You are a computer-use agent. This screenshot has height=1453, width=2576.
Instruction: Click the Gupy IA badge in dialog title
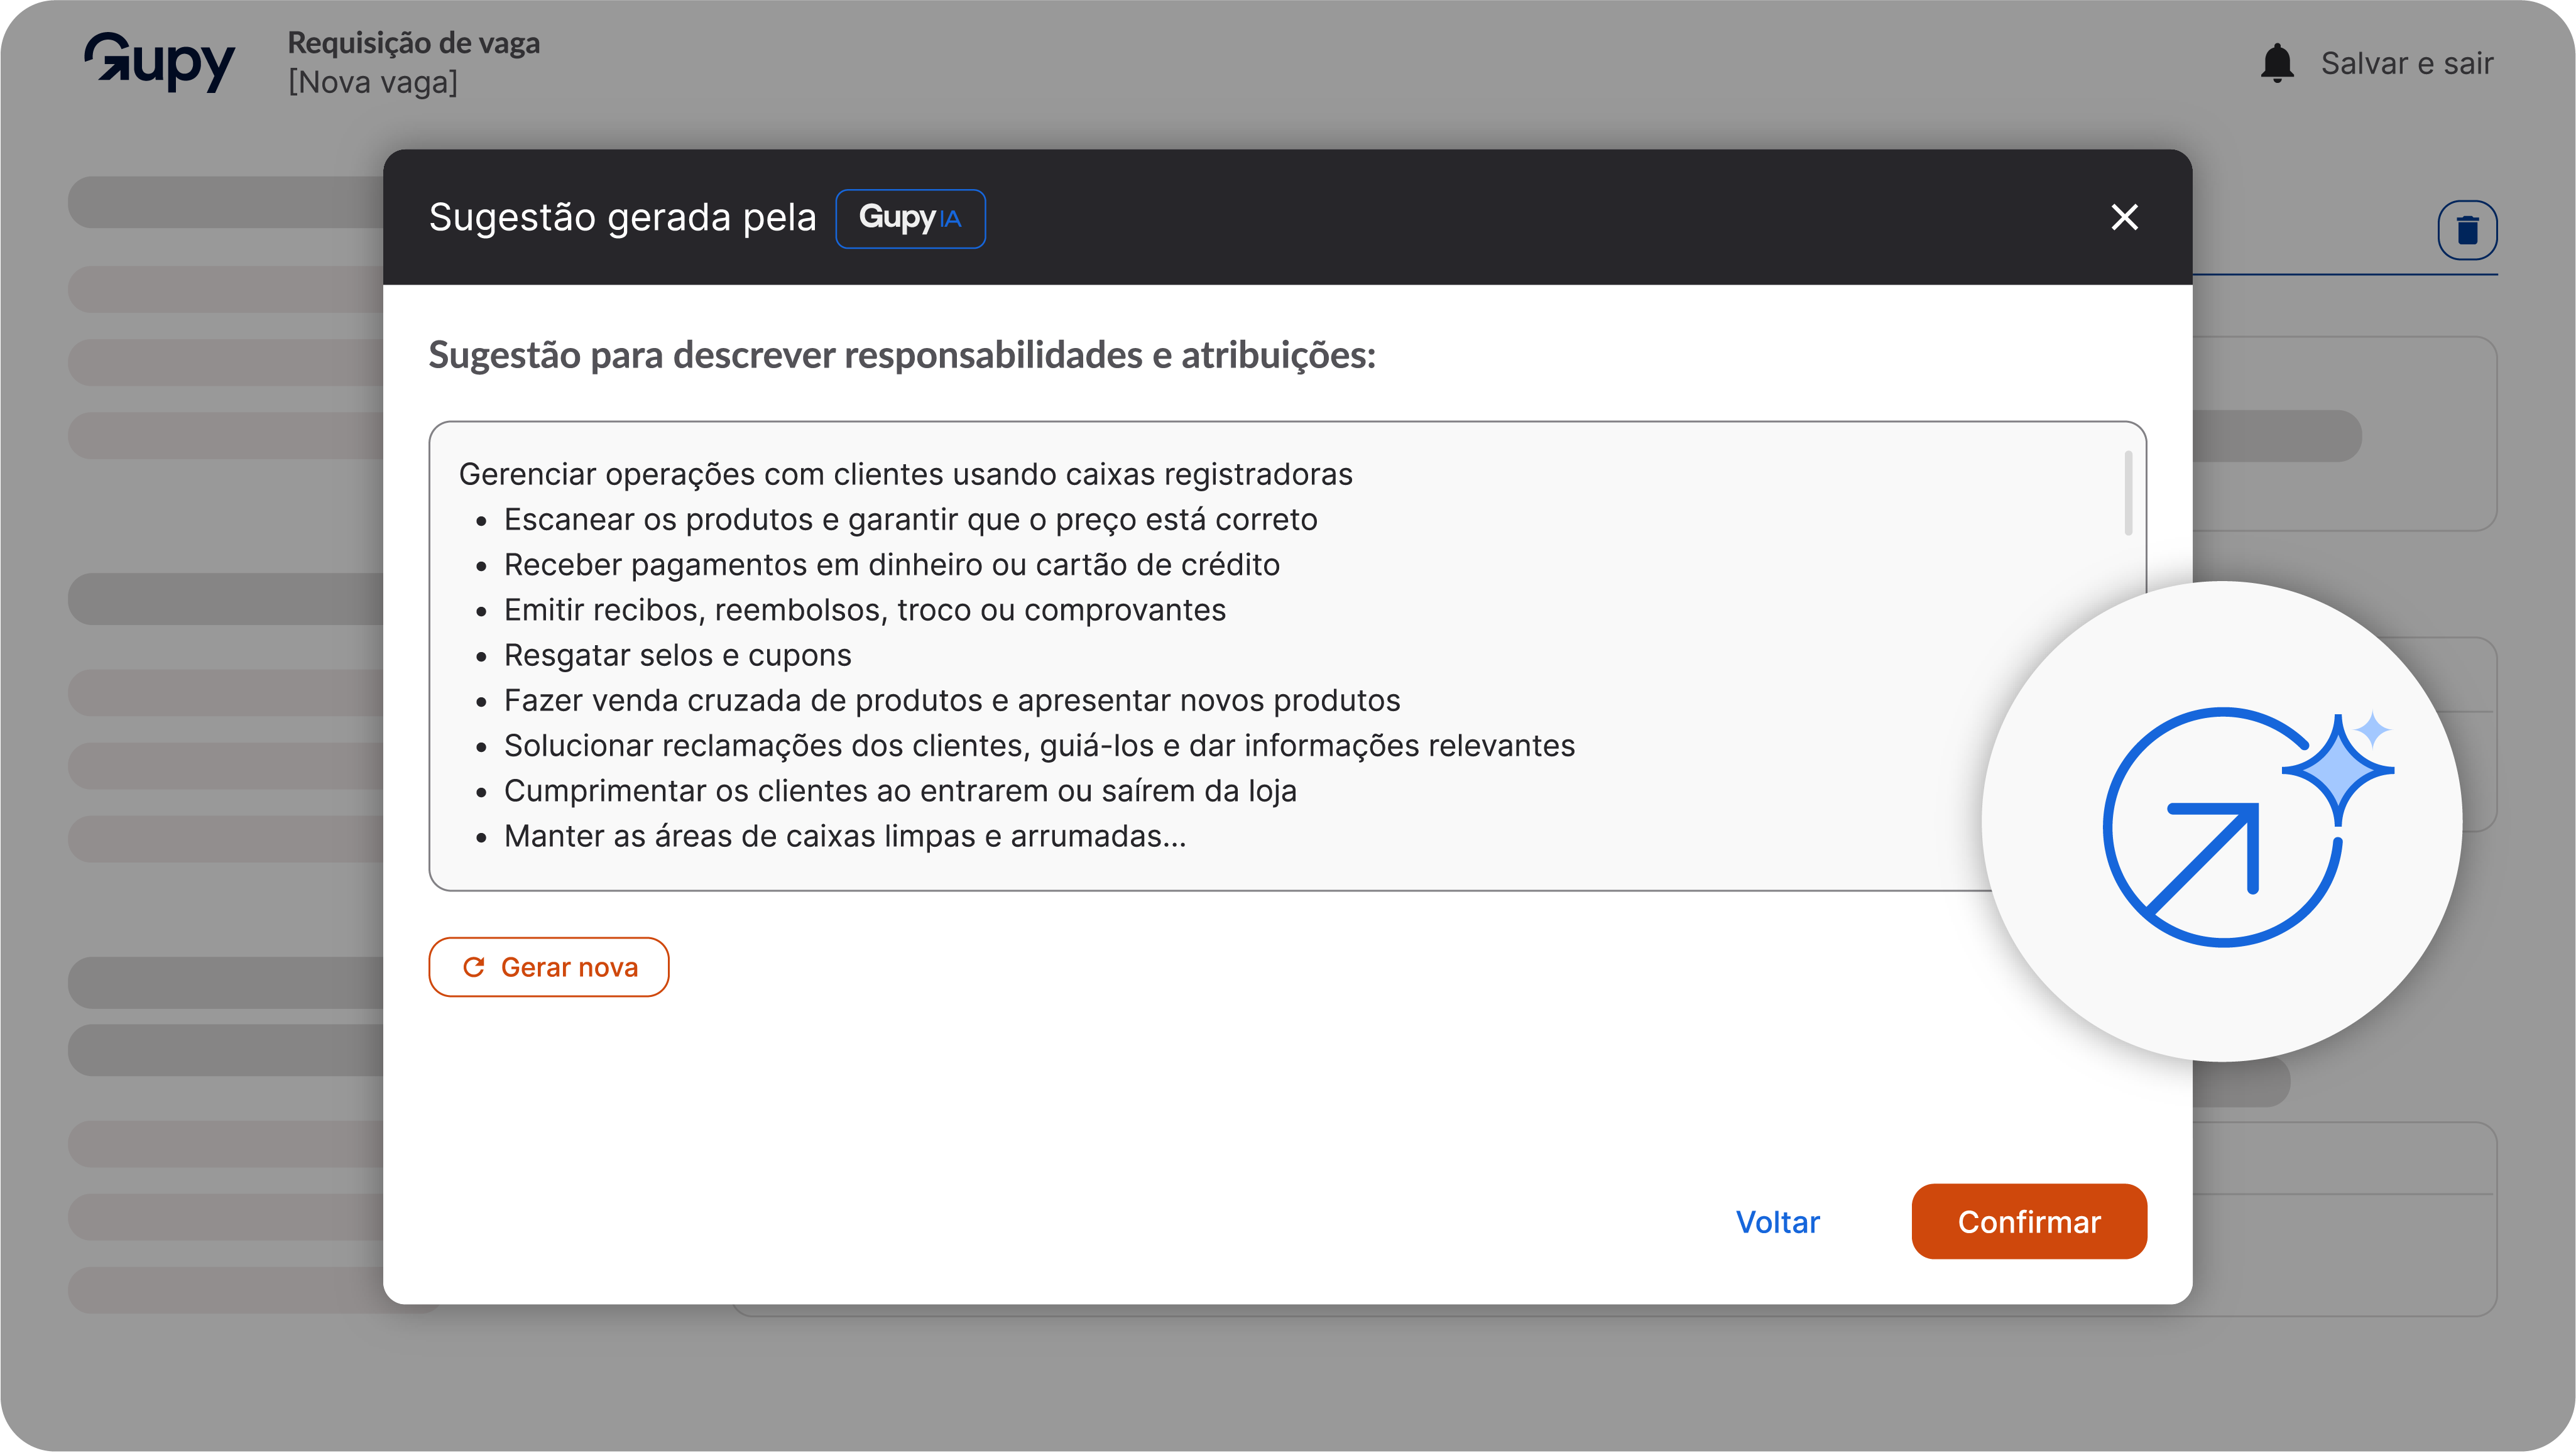coord(910,218)
